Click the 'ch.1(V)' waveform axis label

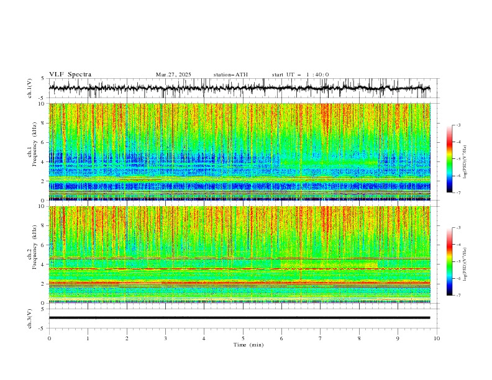point(30,88)
